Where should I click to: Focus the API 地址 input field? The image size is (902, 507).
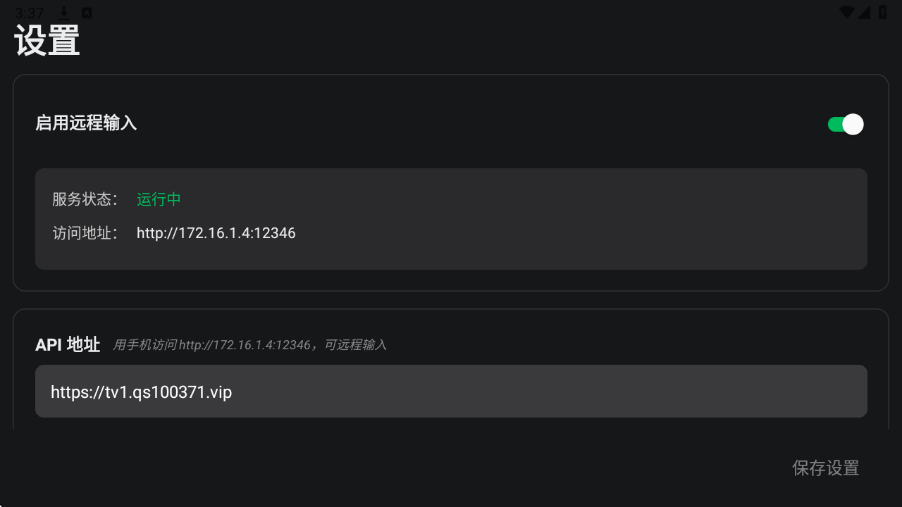(x=451, y=392)
